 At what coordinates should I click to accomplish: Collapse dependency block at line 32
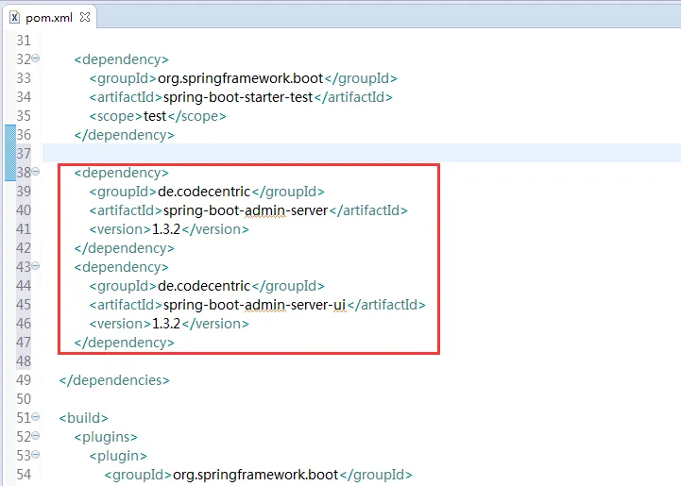(x=36, y=58)
